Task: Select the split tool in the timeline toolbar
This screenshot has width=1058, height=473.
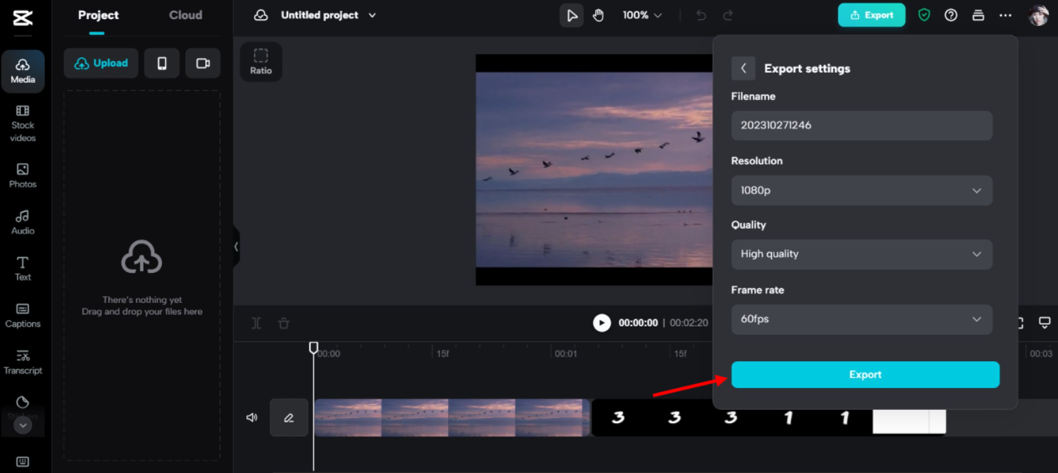Action: pyautogui.click(x=256, y=322)
